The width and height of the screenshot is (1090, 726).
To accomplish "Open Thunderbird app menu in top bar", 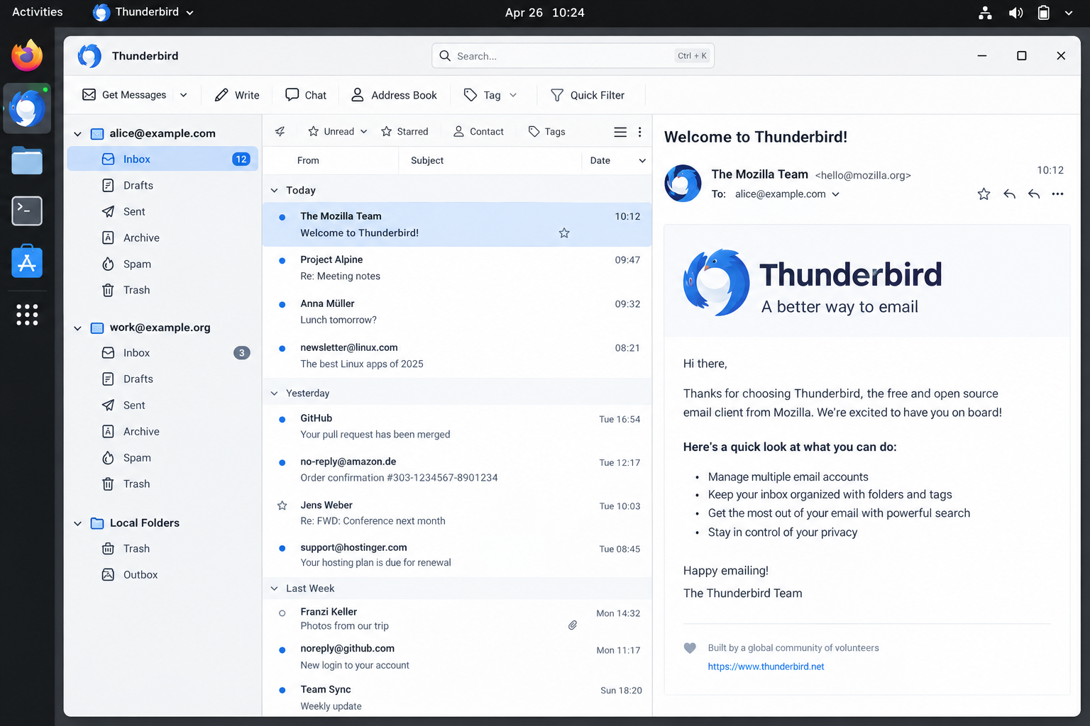I will click(143, 12).
